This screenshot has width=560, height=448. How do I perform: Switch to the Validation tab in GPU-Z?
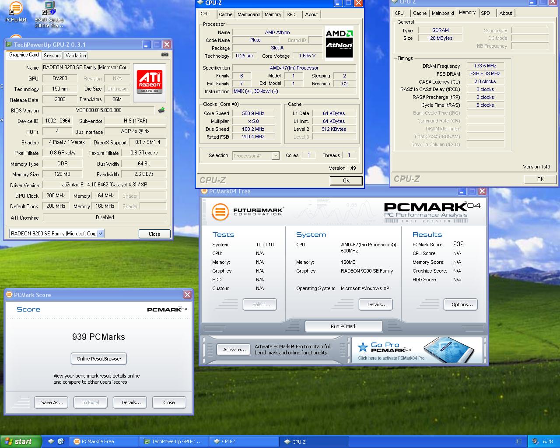pyautogui.click(x=76, y=56)
